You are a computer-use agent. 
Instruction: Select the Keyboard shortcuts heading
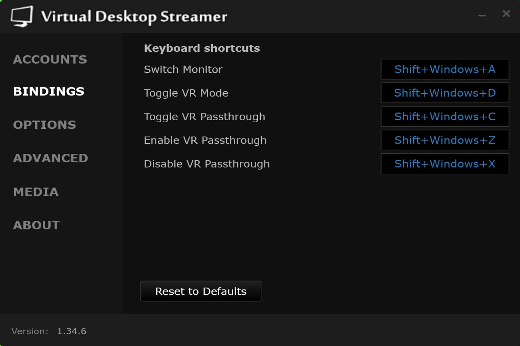pos(202,48)
